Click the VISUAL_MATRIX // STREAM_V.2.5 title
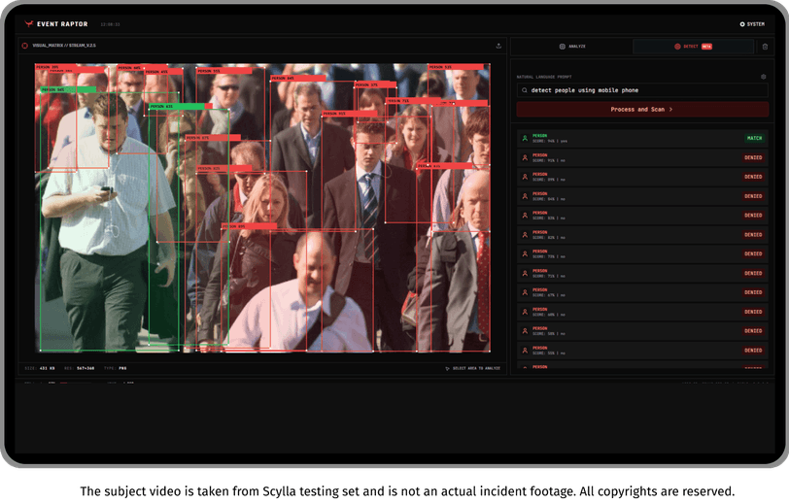Viewport: 789px width, 504px height. [x=64, y=46]
